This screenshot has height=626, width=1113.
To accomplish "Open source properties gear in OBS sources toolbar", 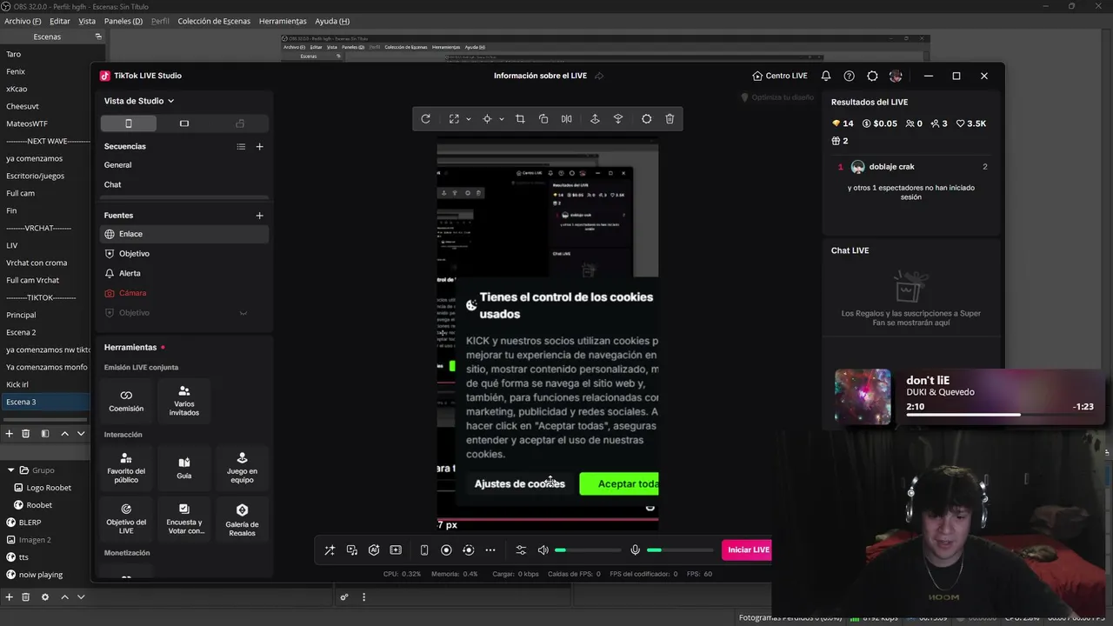I will pos(45,597).
